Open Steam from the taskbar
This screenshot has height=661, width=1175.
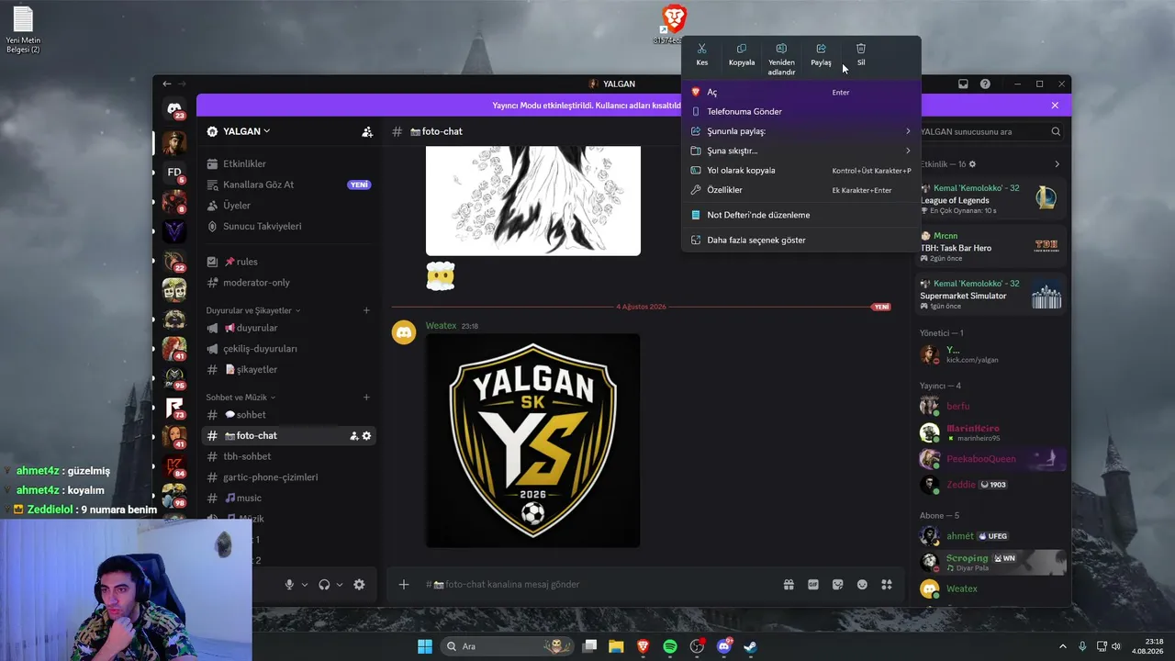point(750,646)
